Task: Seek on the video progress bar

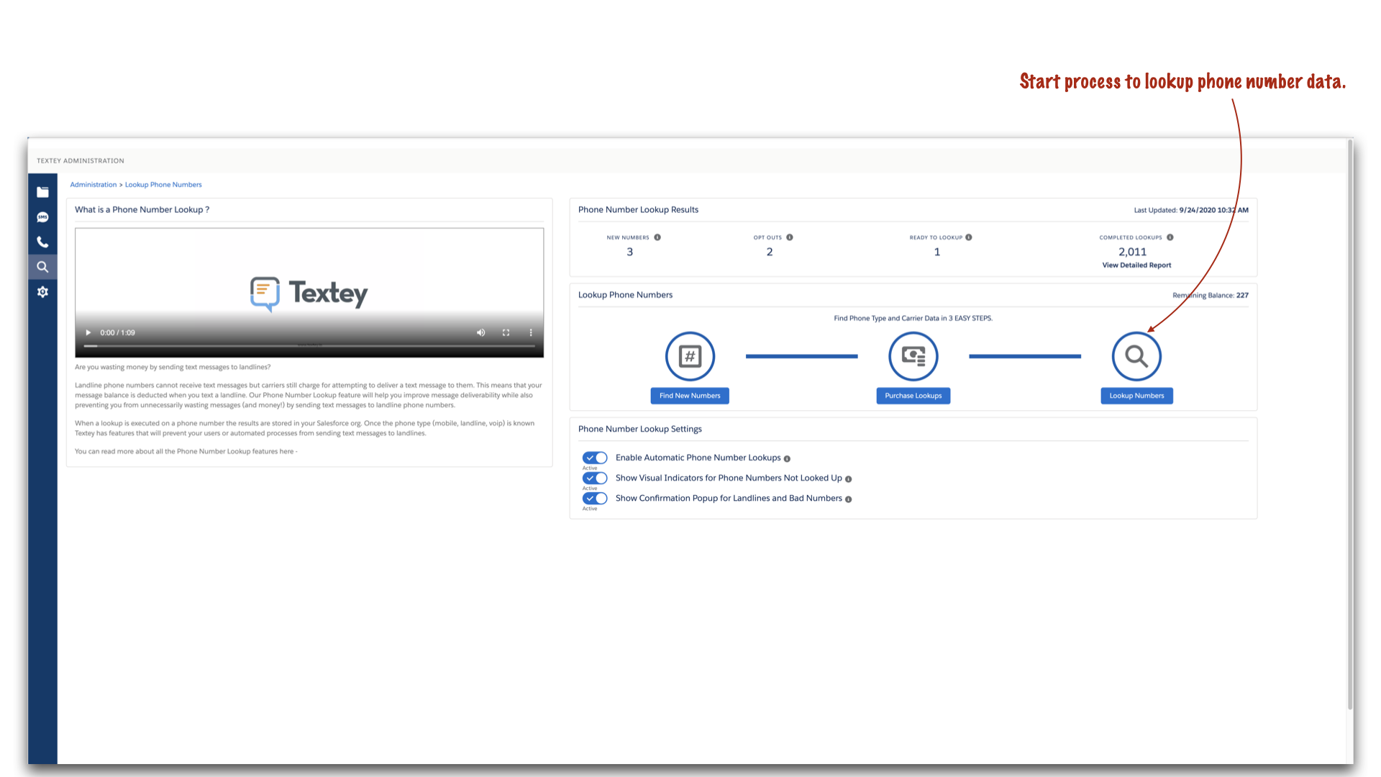Action: click(x=309, y=346)
